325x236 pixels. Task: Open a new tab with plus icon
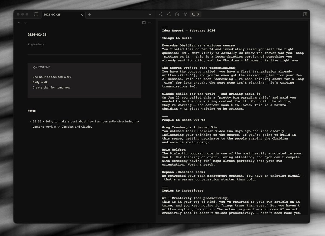89,15
